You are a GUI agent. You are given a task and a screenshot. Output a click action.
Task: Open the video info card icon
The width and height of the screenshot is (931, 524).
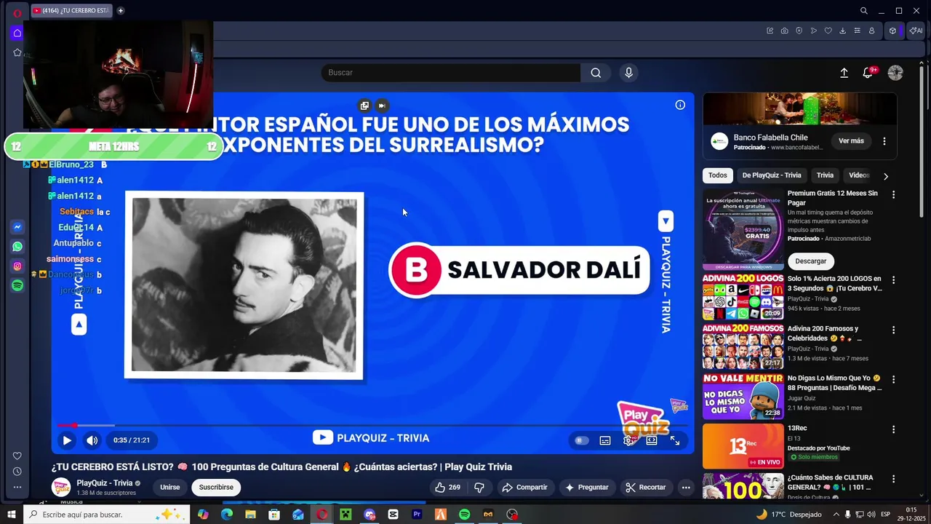click(680, 105)
